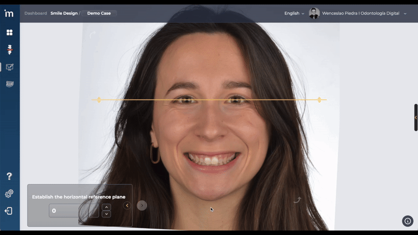Image resolution: width=418 pixels, height=235 pixels.
Task: Increase the rotation value with up arrow
Action: (107, 207)
